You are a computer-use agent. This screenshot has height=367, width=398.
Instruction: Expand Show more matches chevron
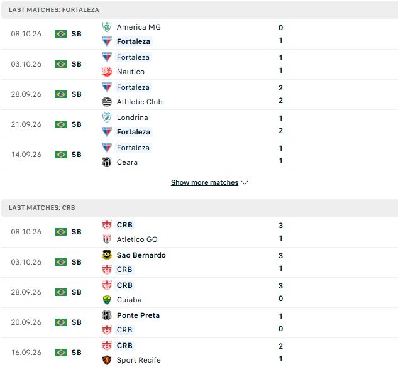(x=245, y=182)
